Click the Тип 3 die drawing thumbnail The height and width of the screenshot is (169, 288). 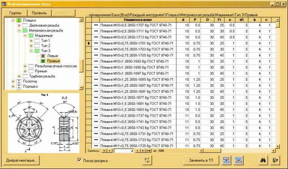pos(44,123)
